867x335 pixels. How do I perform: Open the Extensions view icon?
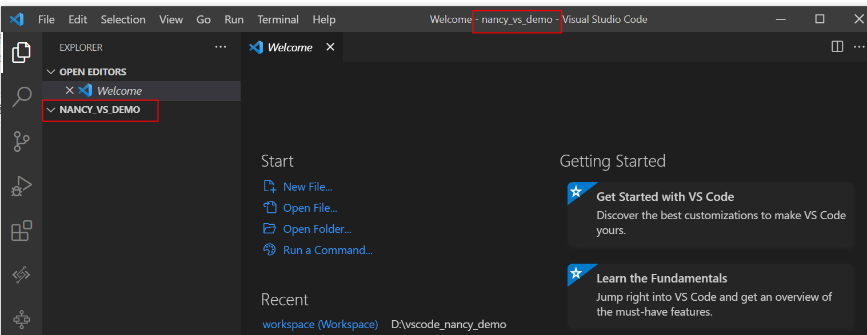click(x=21, y=231)
